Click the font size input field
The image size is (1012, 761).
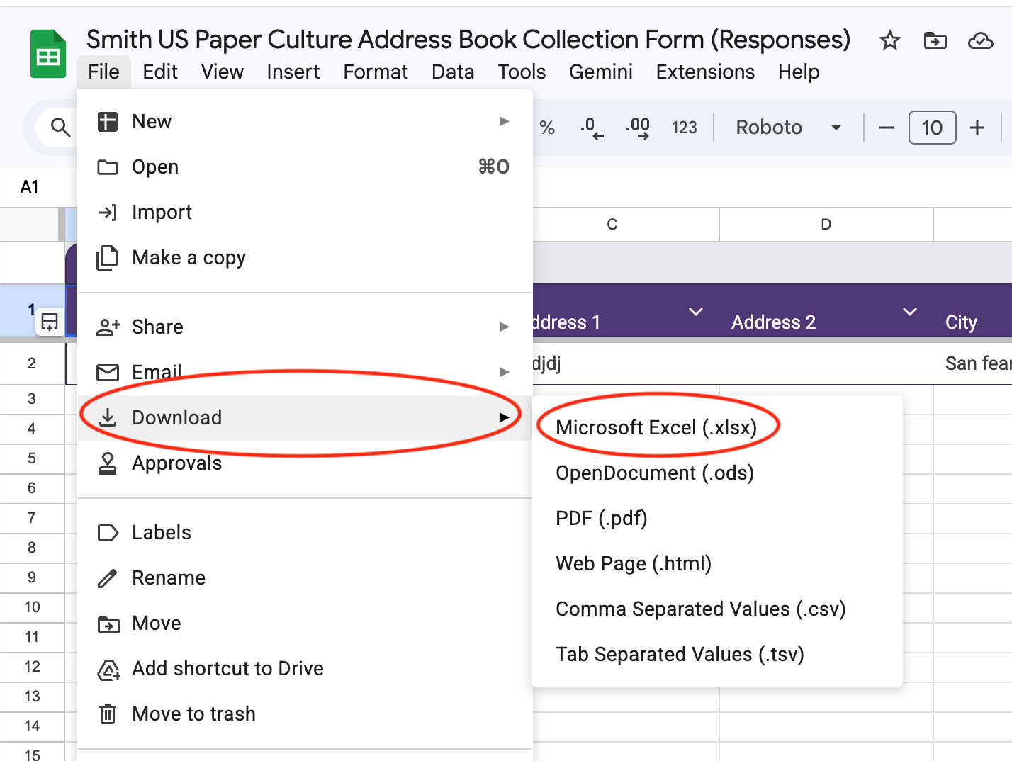[932, 128]
